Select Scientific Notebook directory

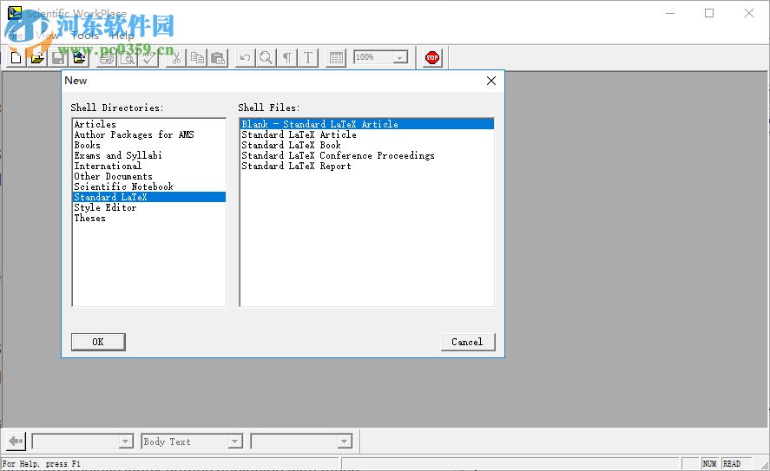click(149, 186)
